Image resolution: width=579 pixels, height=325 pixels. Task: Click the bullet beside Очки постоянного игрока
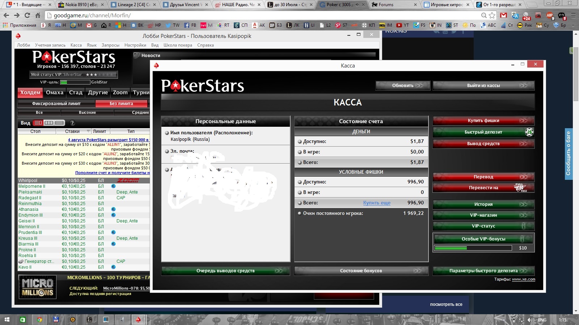pos(300,213)
